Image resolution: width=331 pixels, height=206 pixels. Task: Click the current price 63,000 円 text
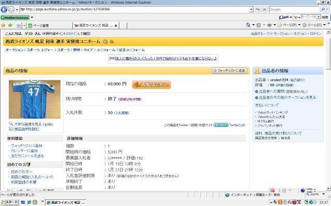point(117,83)
